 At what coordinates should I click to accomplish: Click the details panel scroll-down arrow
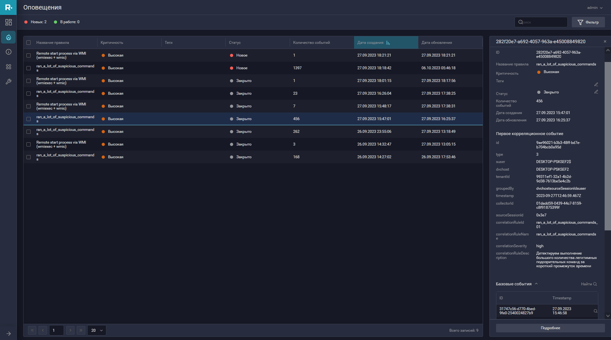pyautogui.click(x=608, y=316)
